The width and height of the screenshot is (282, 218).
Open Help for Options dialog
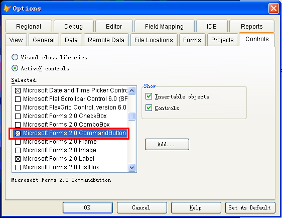[196, 208]
